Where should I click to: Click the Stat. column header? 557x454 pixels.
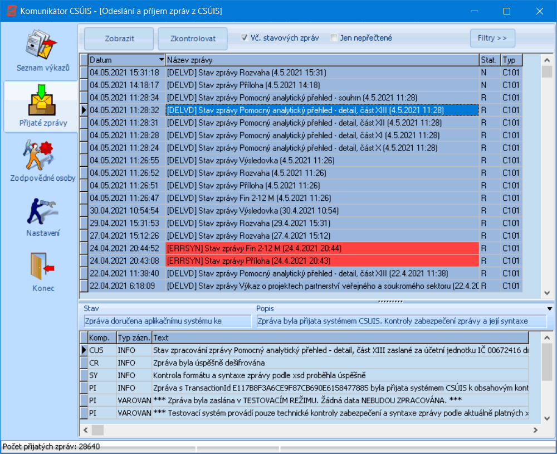(x=488, y=60)
